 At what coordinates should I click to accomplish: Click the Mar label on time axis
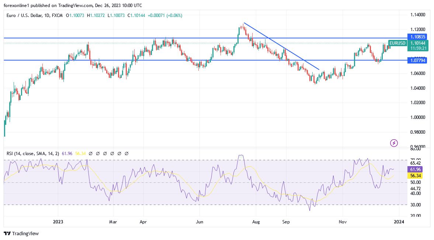coord(113,222)
